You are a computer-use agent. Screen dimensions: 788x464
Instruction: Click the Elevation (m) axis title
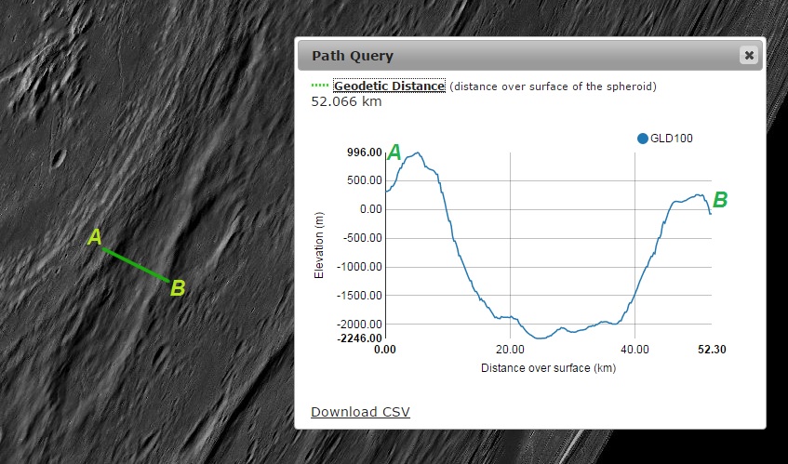[x=319, y=245]
